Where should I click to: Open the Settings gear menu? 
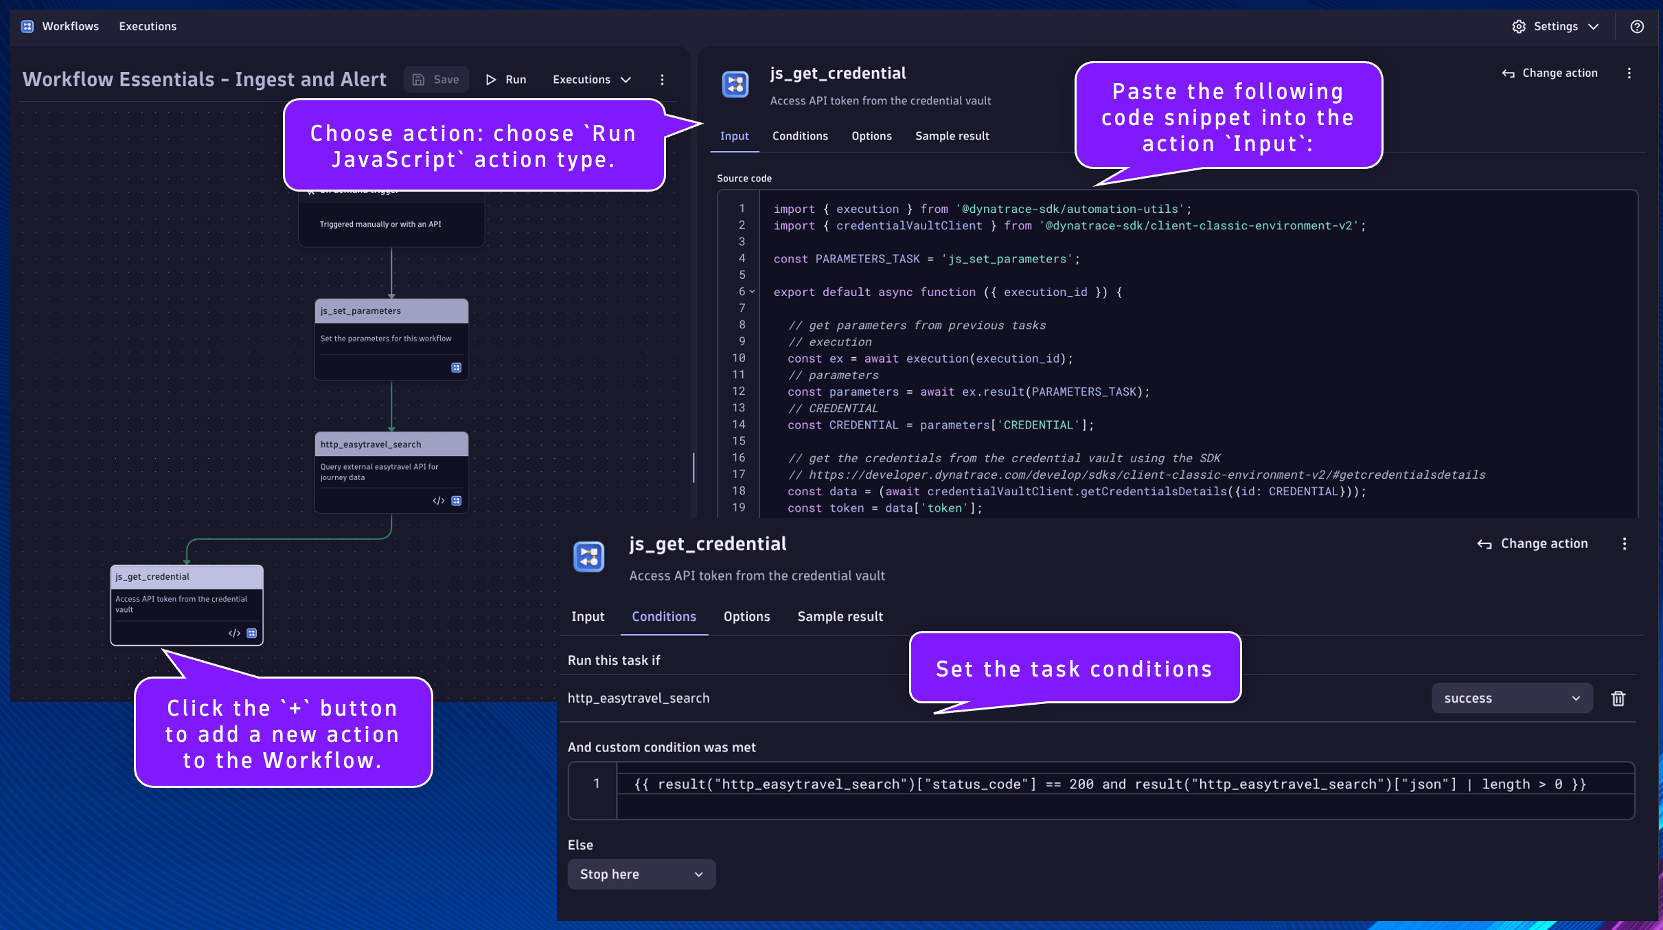tap(1518, 26)
